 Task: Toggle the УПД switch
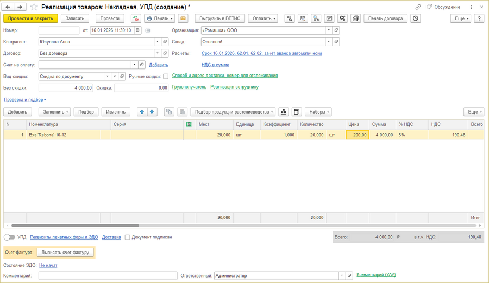tap(9, 237)
